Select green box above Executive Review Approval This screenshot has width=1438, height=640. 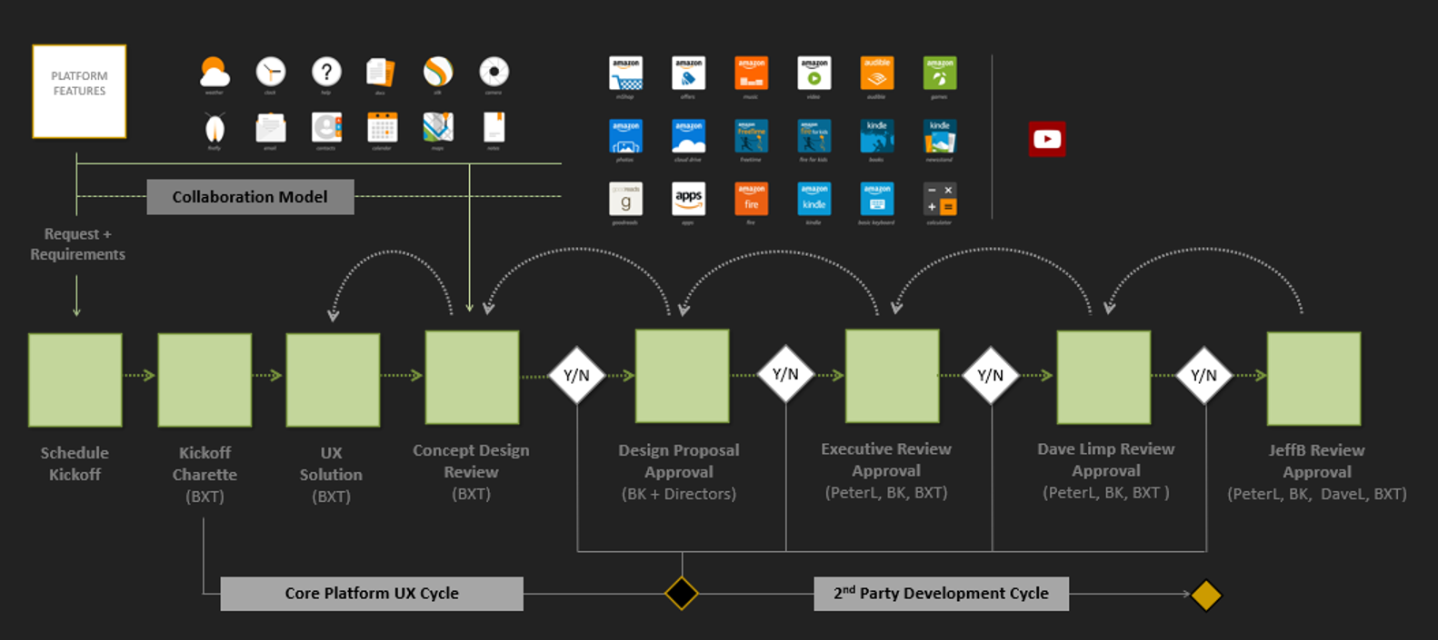[893, 376]
